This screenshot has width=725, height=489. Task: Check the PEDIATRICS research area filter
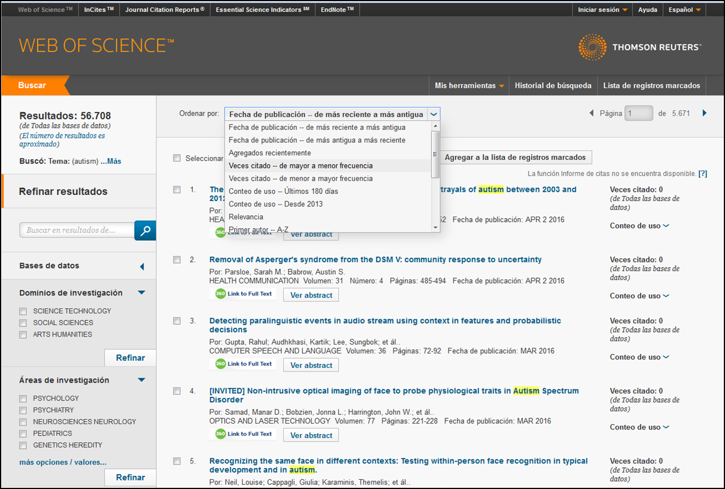coord(23,434)
